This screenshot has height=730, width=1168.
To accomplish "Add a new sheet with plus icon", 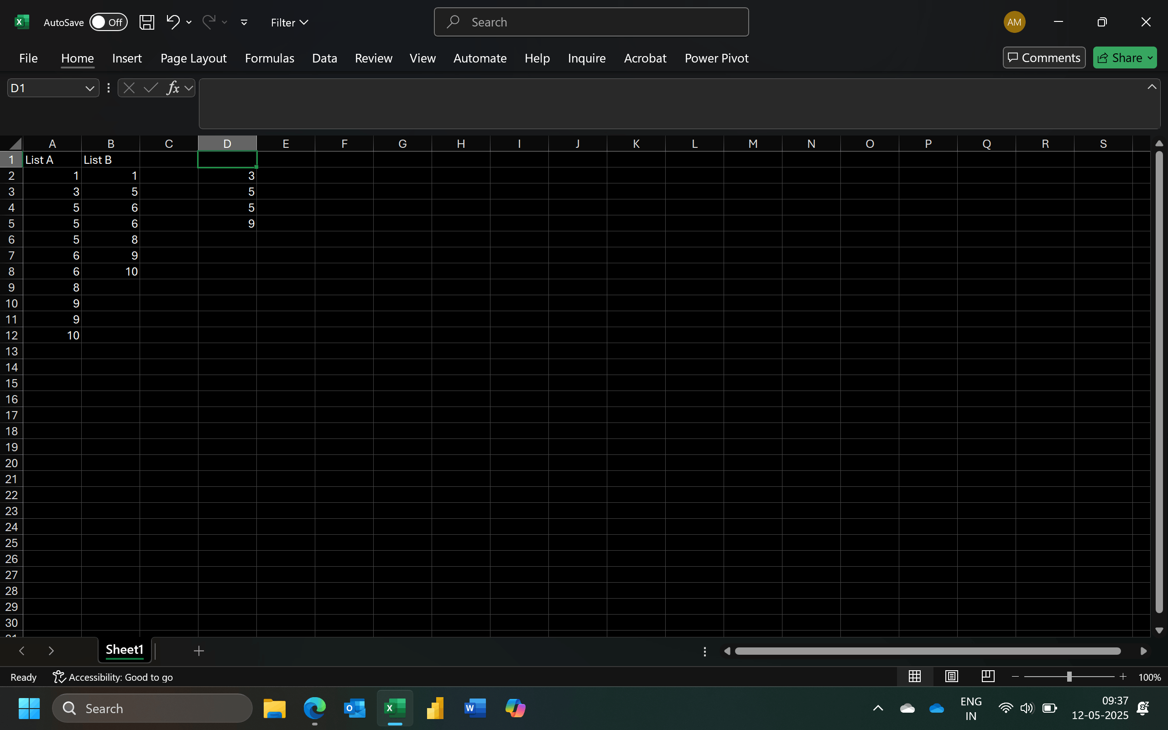I will coord(198,651).
